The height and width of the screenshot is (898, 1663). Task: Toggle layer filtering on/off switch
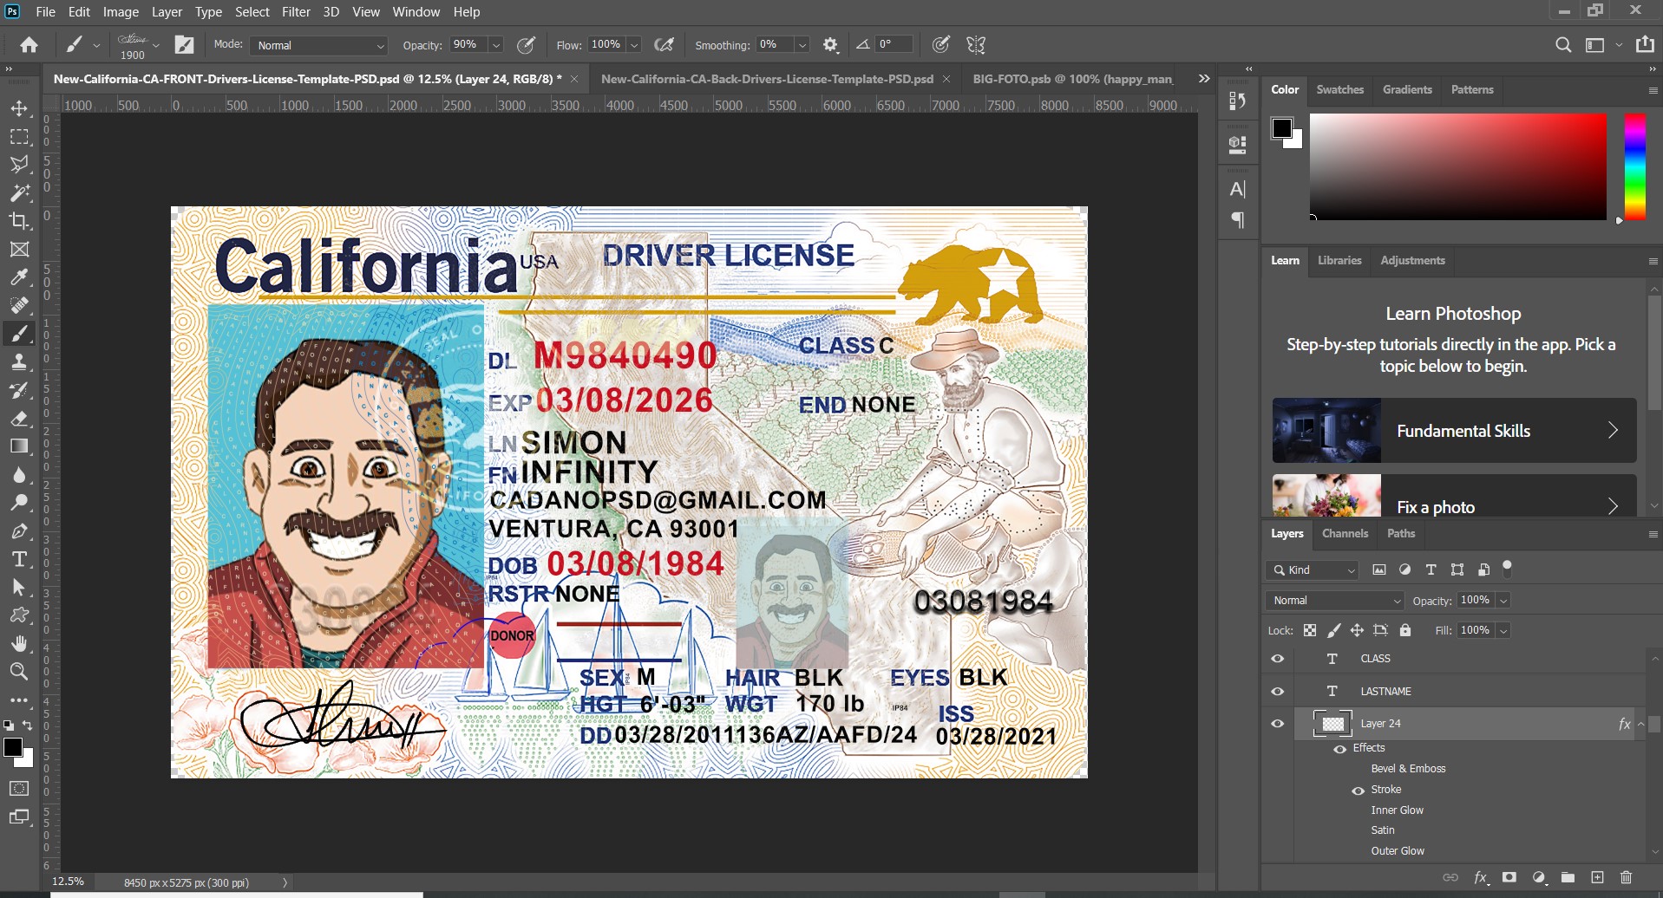pyautogui.click(x=1508, y=569)
